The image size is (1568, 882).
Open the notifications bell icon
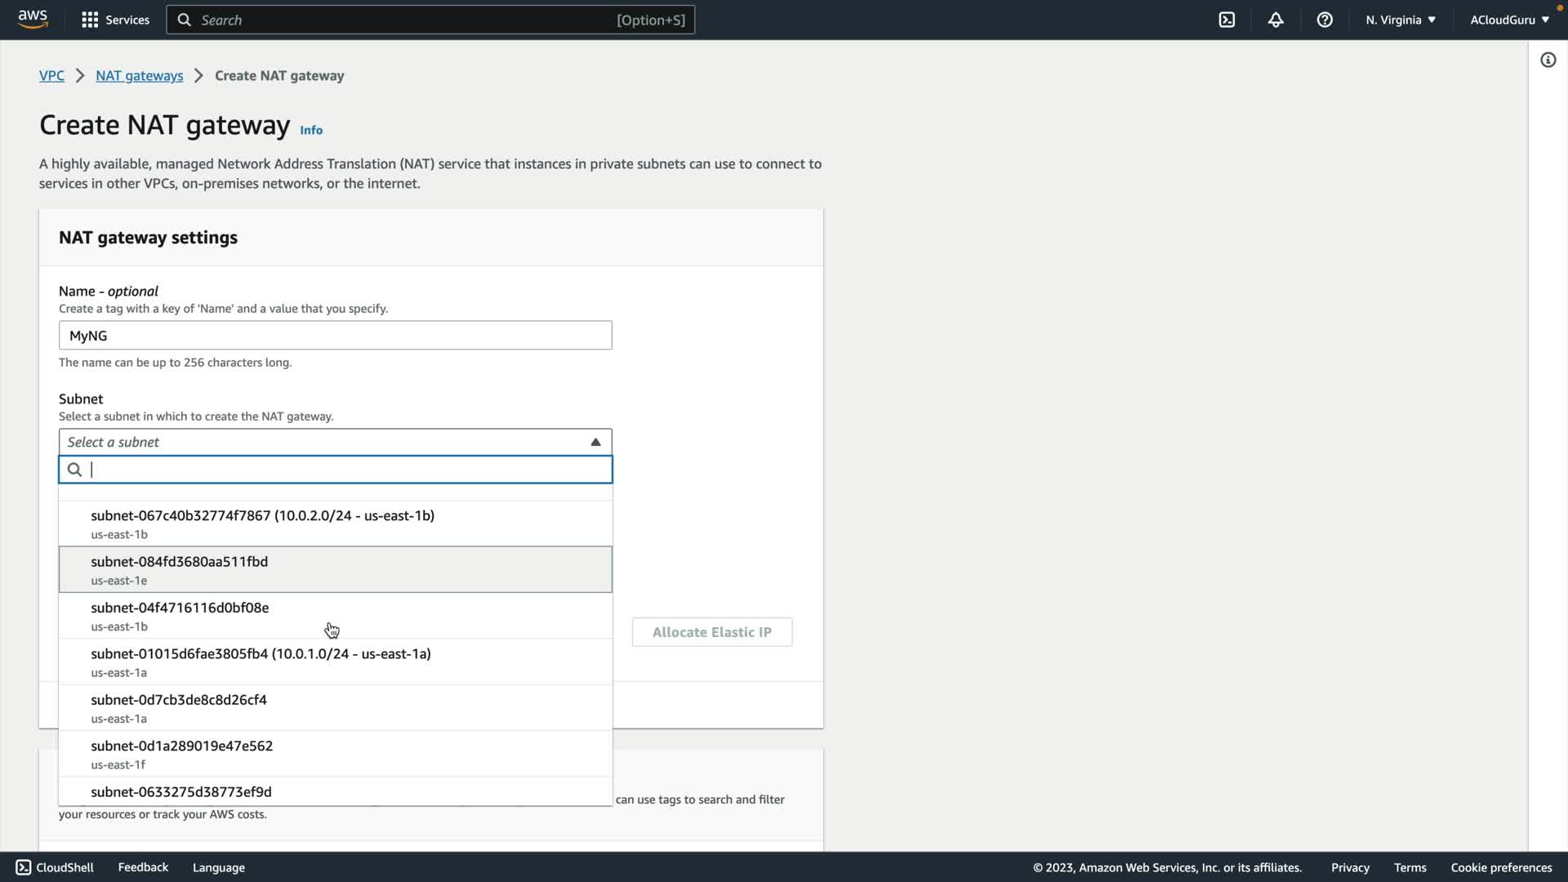tap(1276, 20)
